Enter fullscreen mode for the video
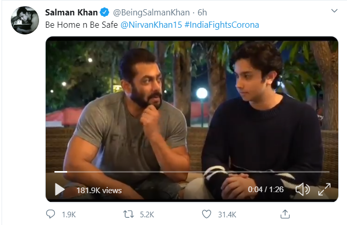 tap(324, 190)
